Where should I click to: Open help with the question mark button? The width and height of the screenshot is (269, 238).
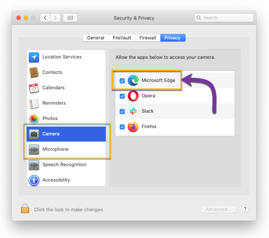tap(245, 209)
